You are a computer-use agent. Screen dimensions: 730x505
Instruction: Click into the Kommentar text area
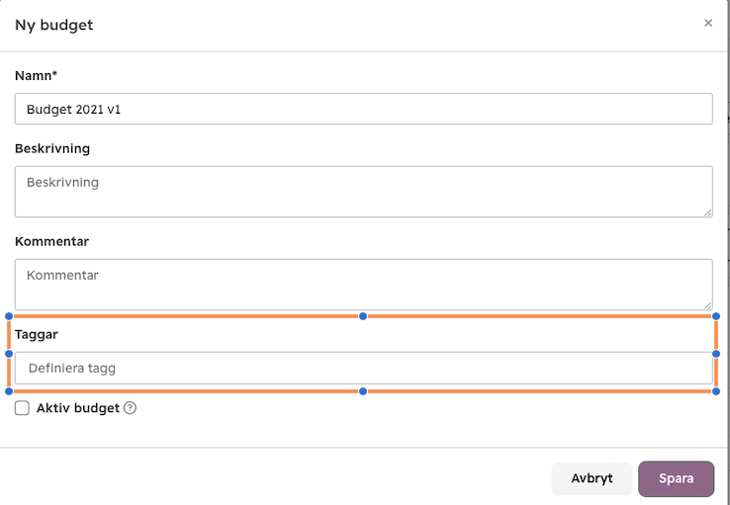pyautogui.click(x=364, y=285)
